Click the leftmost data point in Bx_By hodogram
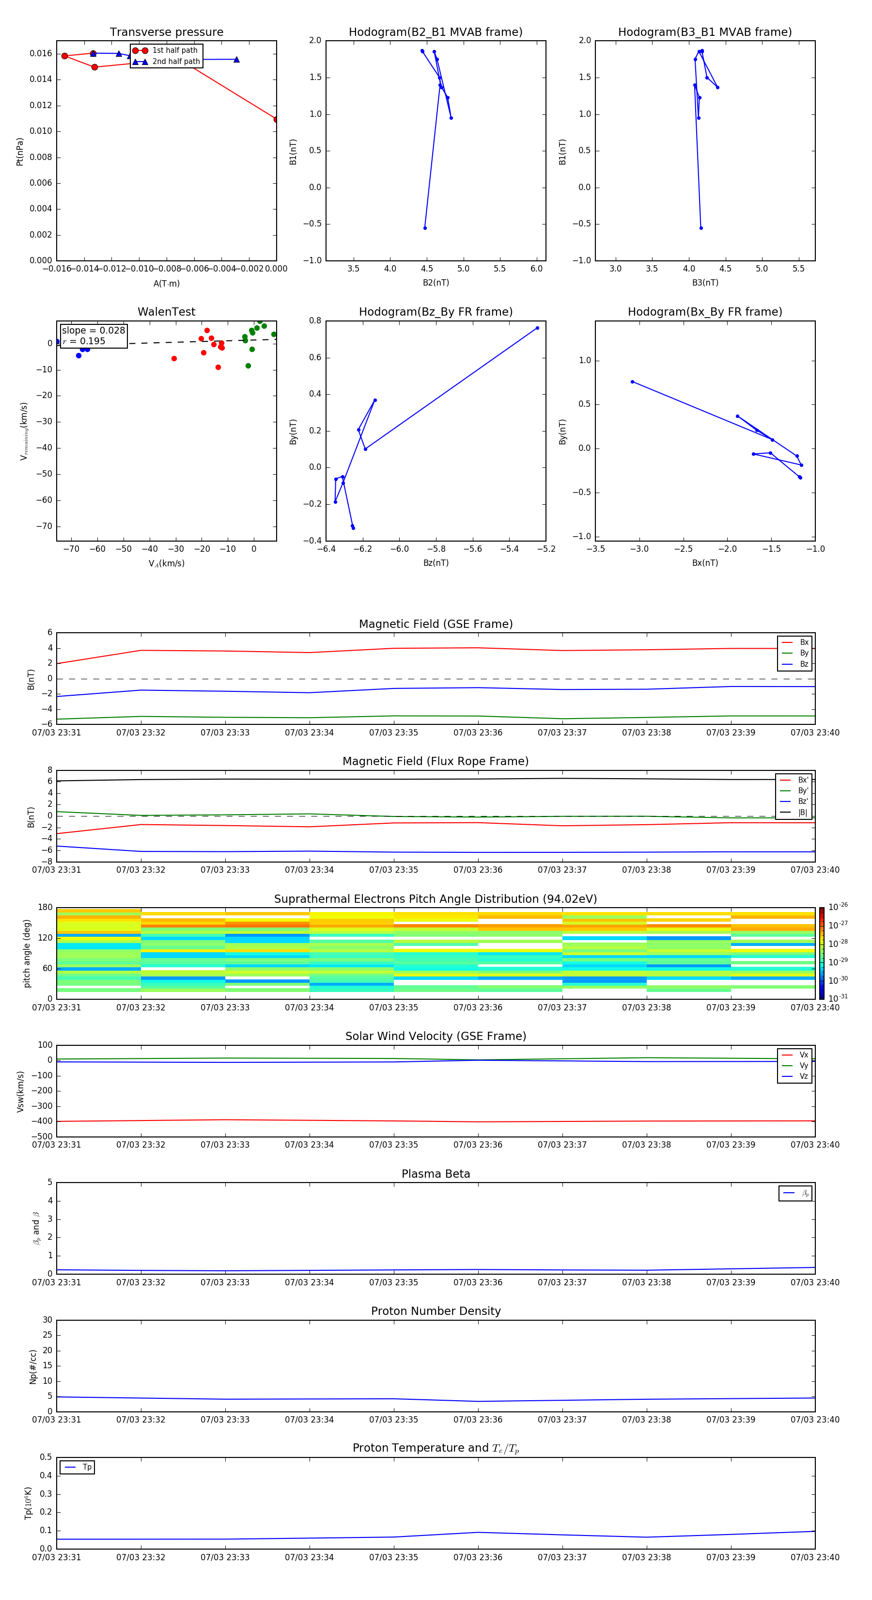872x1600 pixels. click(632, 382)
